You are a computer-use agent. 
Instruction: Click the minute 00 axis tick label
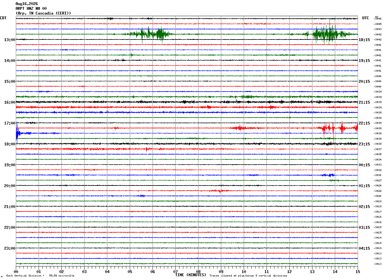tap(16, 271)
